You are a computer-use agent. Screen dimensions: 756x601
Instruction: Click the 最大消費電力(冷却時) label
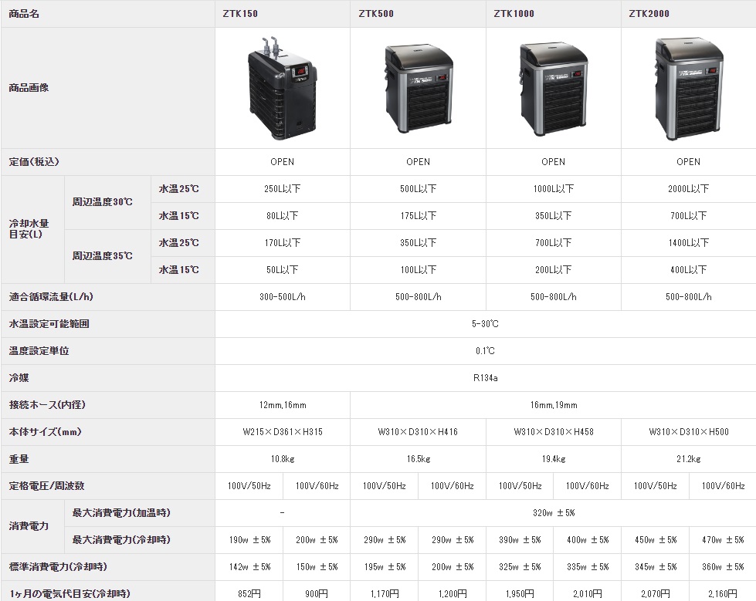click(x=121, y=539)
